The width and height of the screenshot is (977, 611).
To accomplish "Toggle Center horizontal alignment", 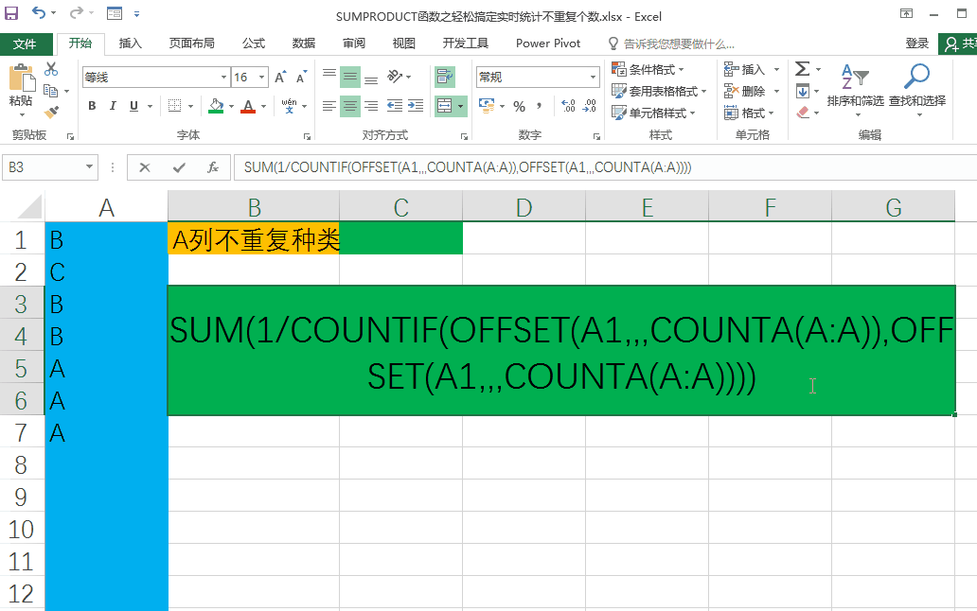I will pos(350,106).
